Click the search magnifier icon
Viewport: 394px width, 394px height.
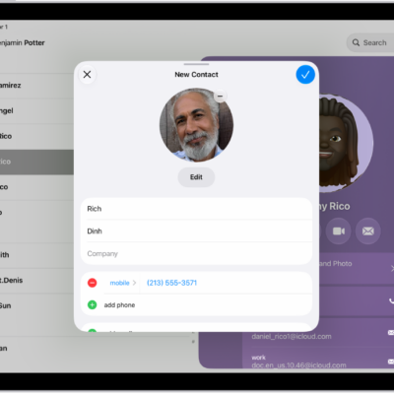tap(356, 42)
